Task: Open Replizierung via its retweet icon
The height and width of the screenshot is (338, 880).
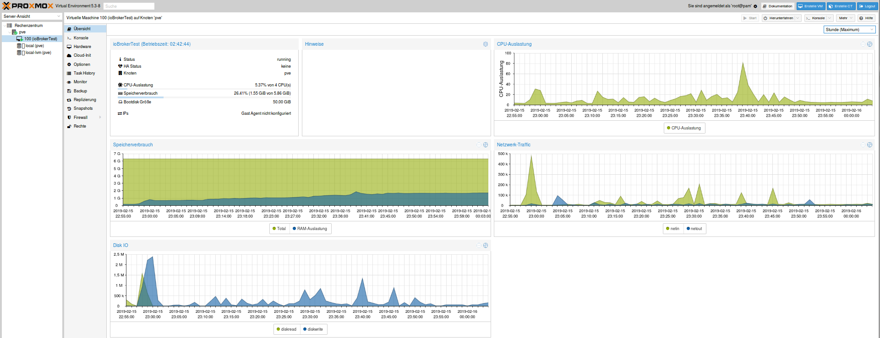Action: [69, 100]
